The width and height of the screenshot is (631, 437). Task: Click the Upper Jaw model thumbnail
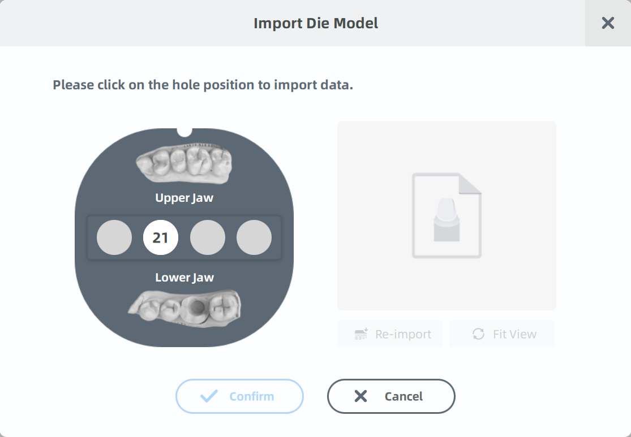(x=184, y=164)
